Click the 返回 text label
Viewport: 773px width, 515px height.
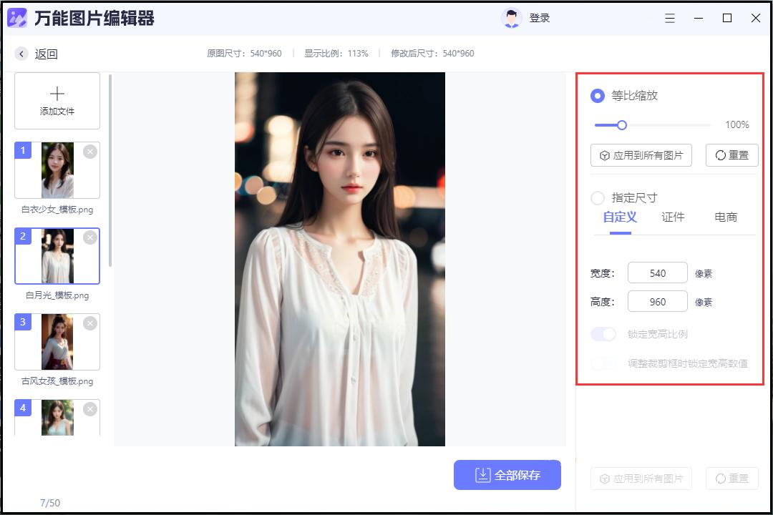(x=47, y=54)
